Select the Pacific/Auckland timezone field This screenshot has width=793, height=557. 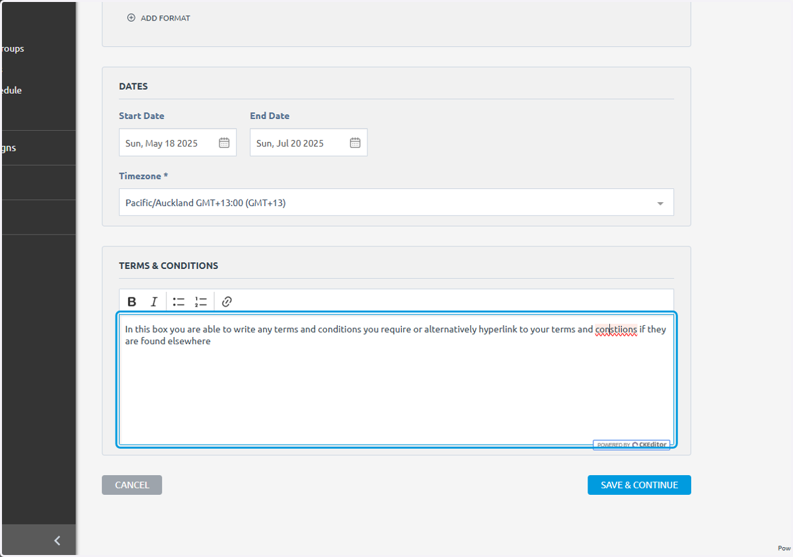point(397,202)
